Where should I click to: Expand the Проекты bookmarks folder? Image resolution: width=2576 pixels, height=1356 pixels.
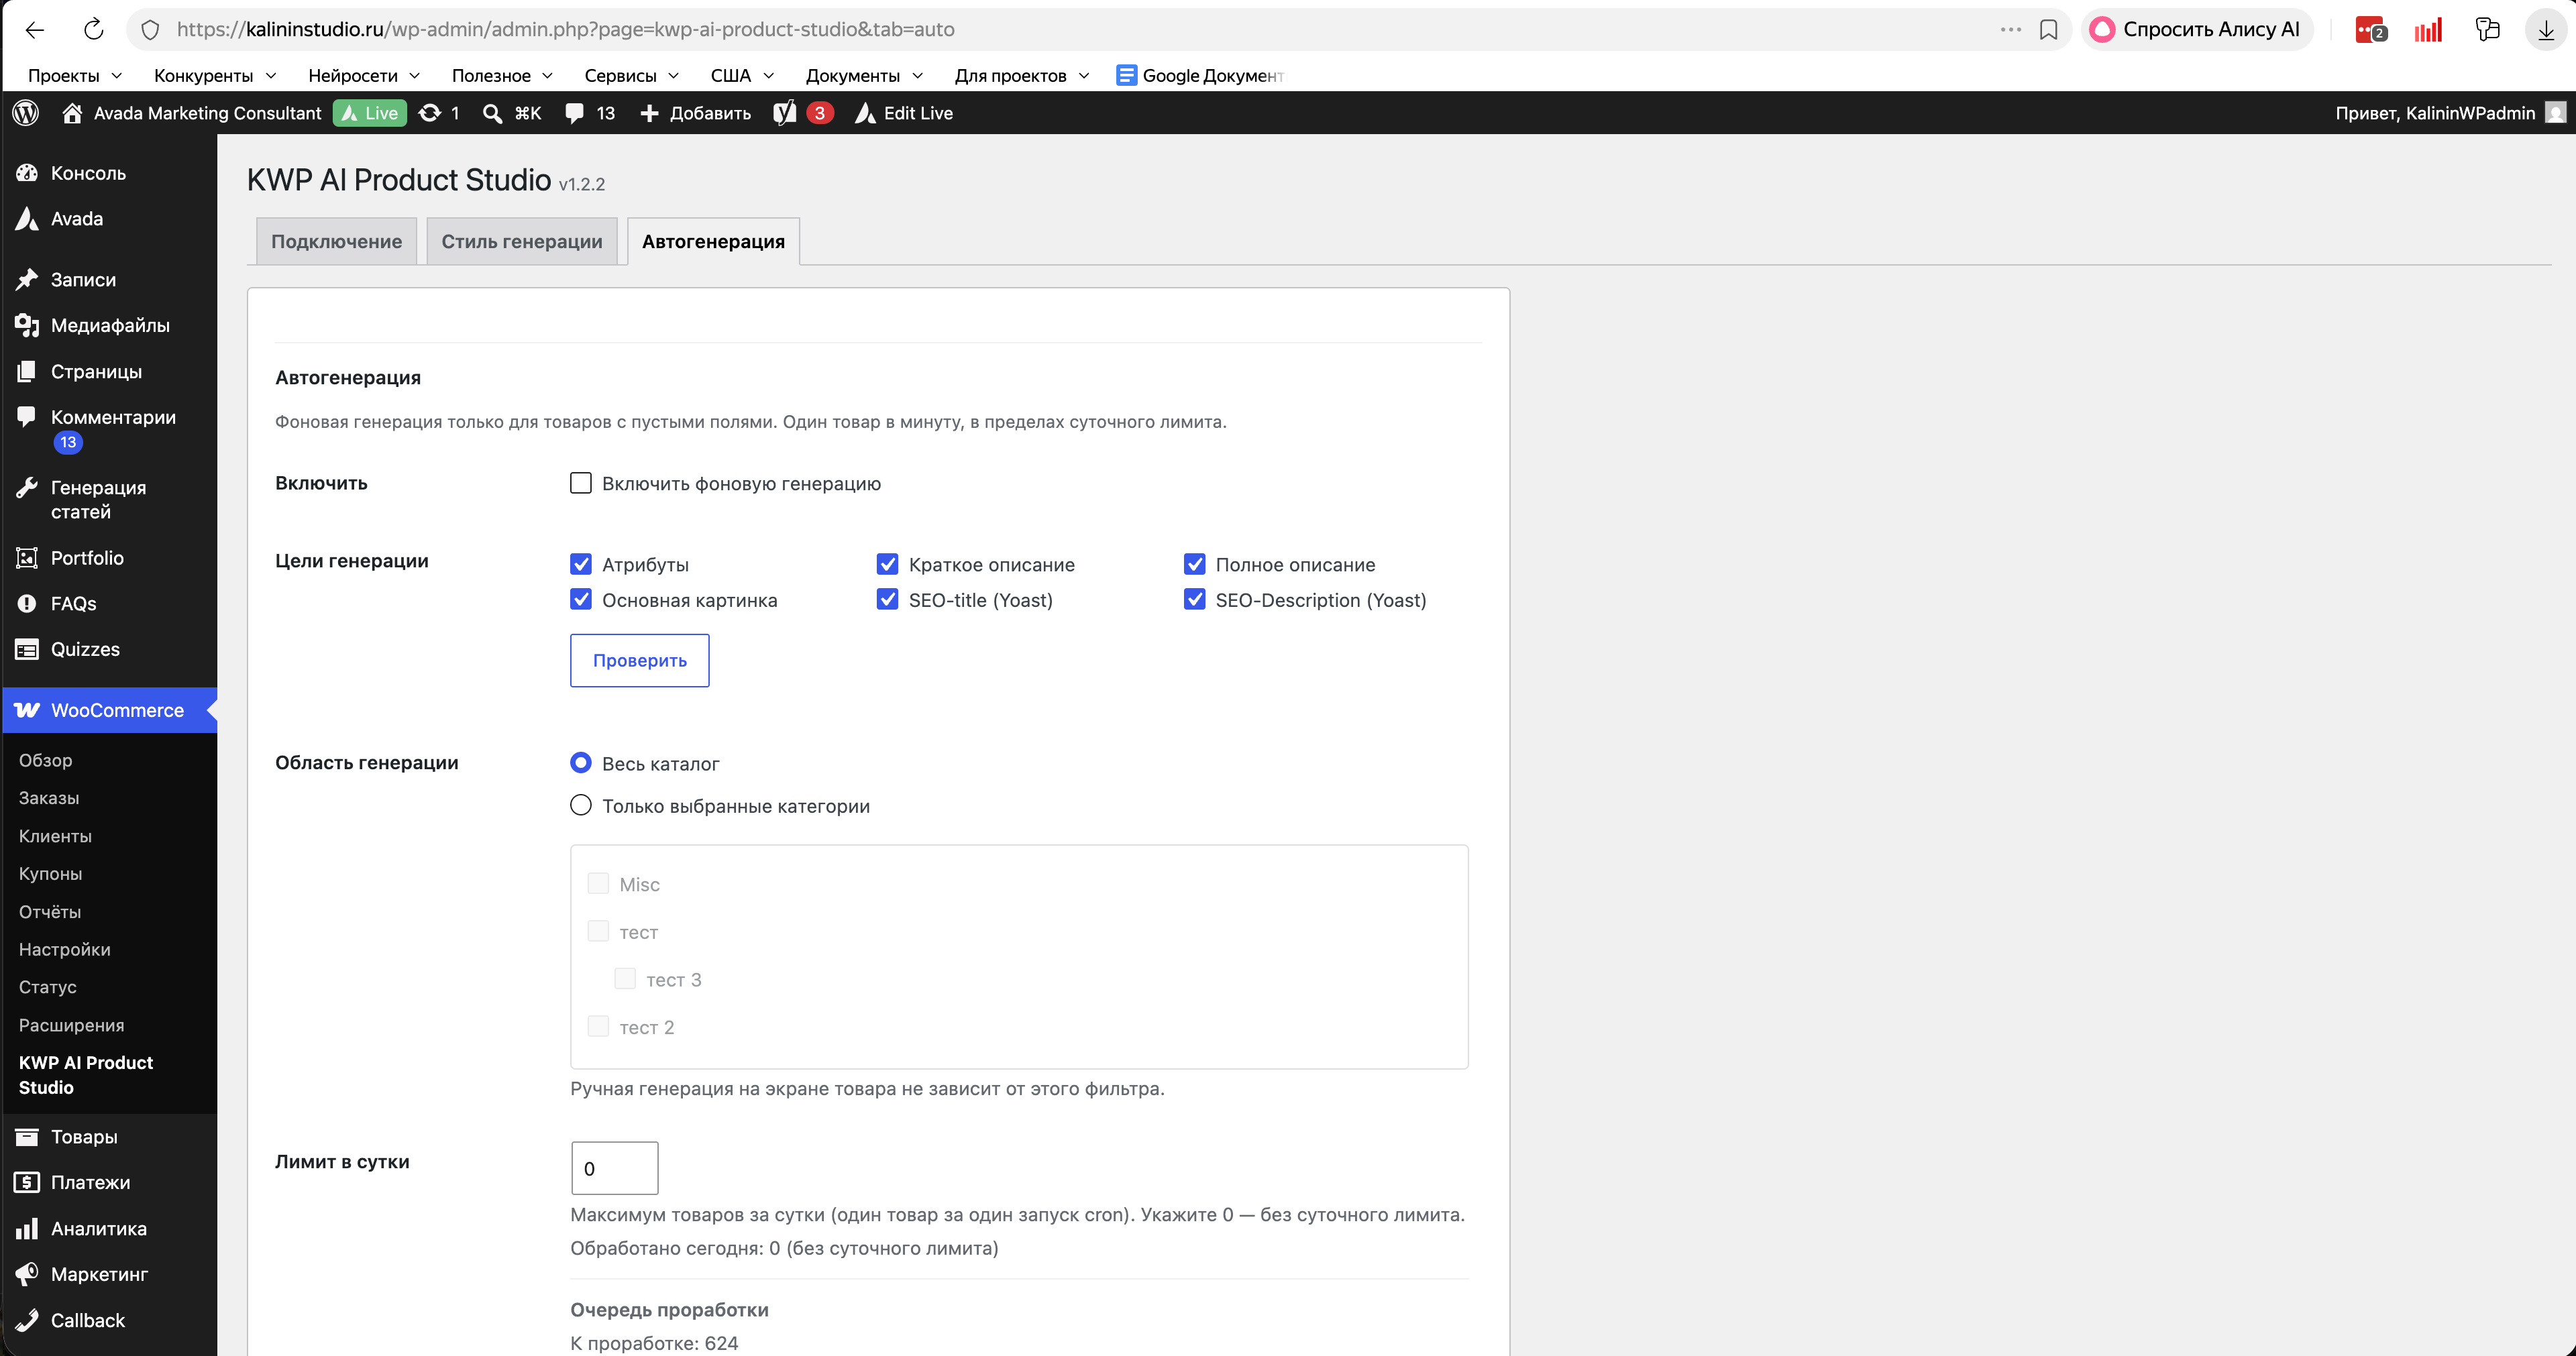pyautogui.click(x=75, y=76)
